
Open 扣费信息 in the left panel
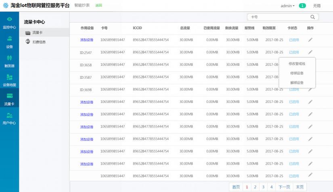pyautogui.click(x=39, y=42)
